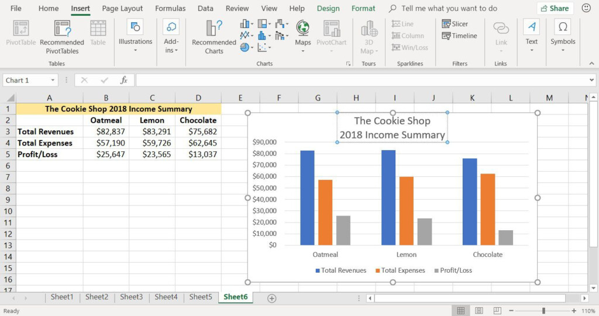599x316 pixels.
Task: Click the 3D Map icon
Action: tap(369, 29)
